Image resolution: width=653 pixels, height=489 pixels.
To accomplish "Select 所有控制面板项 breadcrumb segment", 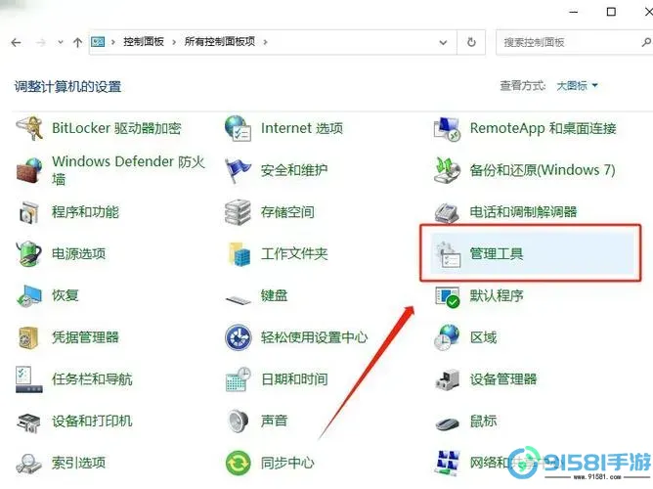I will pos(220,42).
